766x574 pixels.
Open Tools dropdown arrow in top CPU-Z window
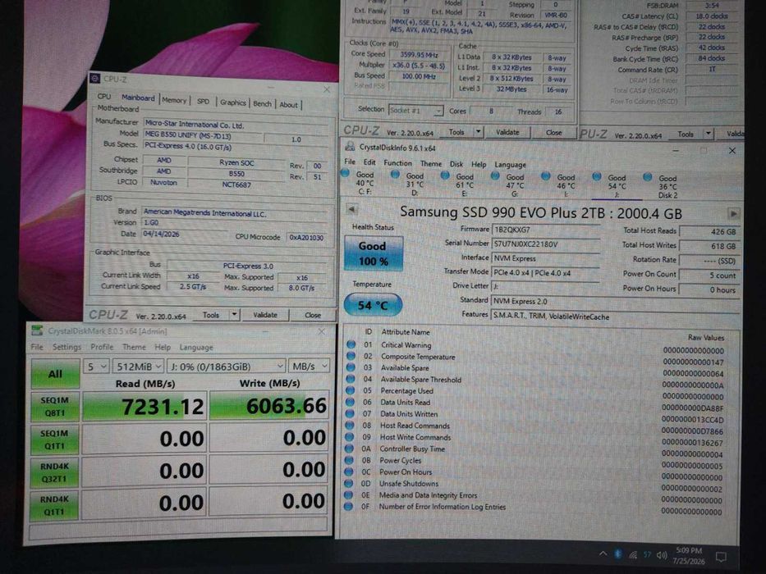[x=479, y=132]
